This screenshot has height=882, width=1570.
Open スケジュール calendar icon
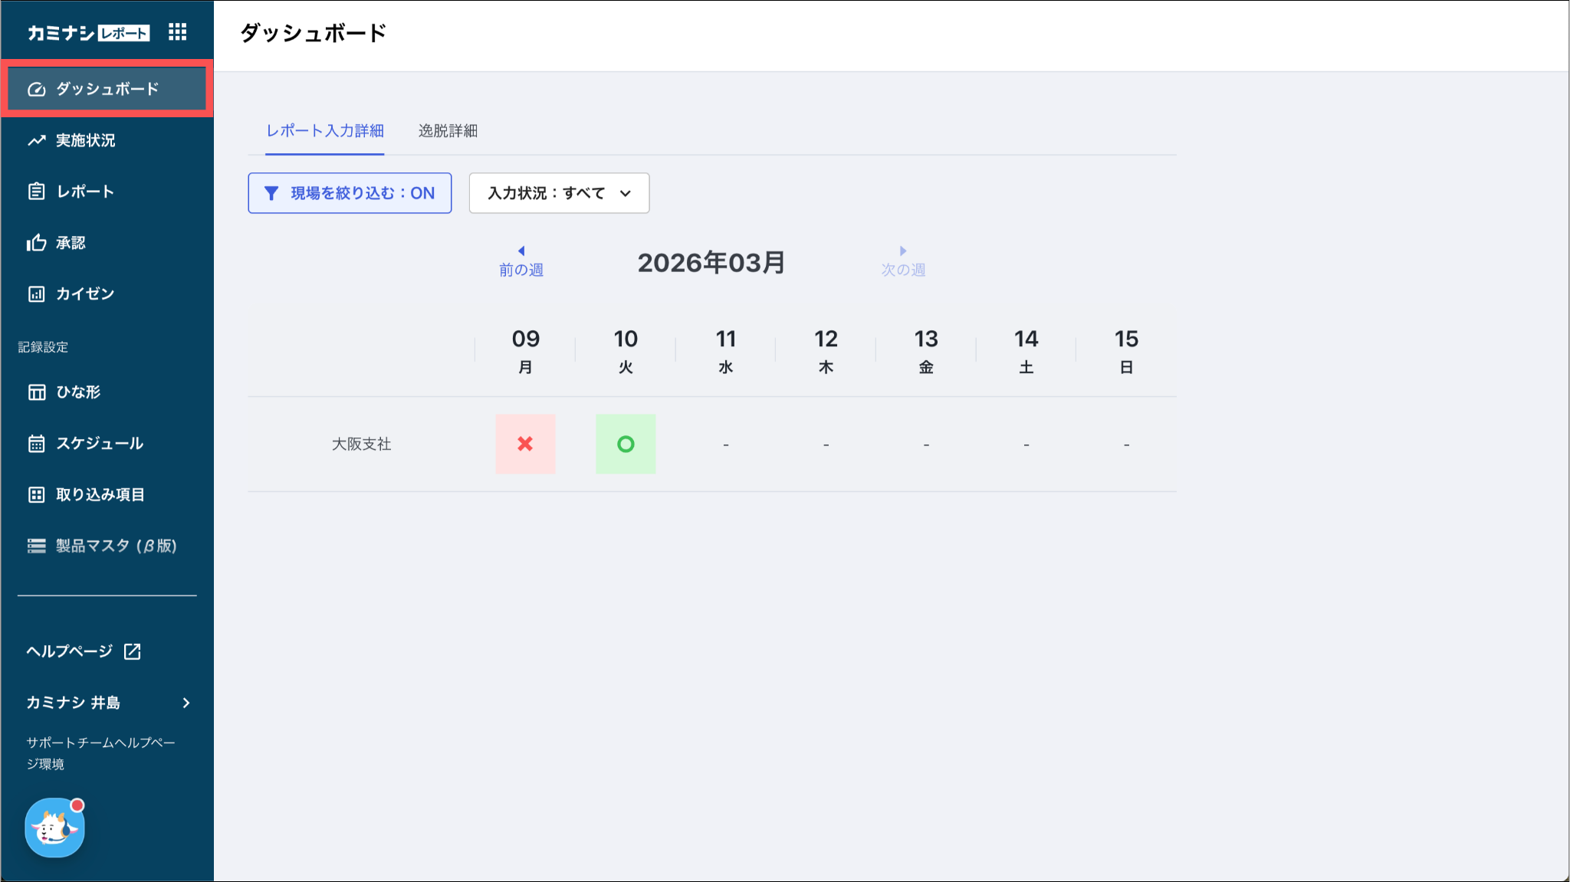pos(36,444)
